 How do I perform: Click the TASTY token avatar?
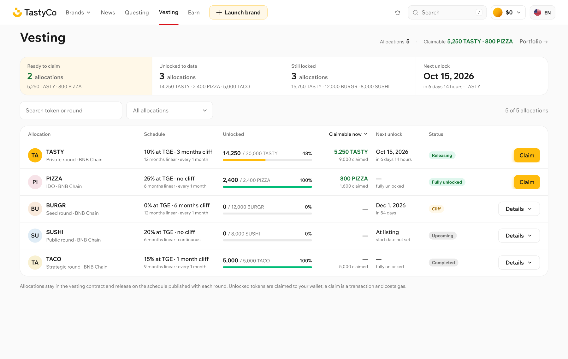(x=35, y=155)
